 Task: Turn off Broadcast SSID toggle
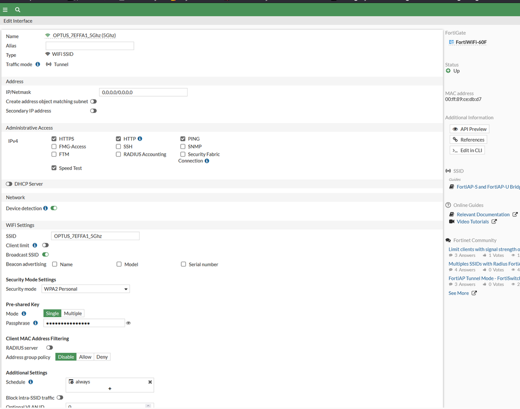[x=45, y=254]
